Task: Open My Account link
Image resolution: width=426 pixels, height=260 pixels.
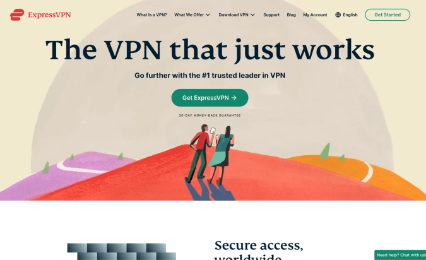Action: pos(315,15)
